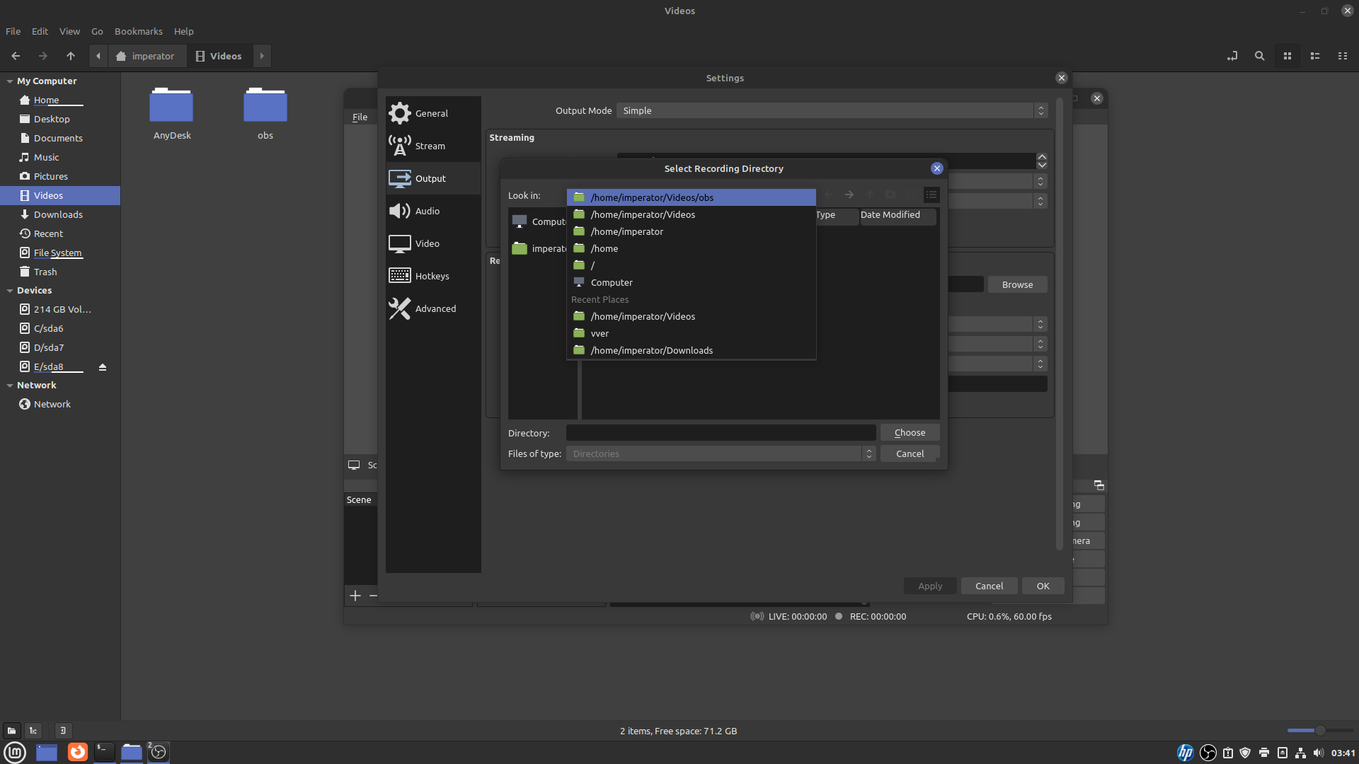1359x764 pixels.
Task: Select the Stream settings icon
Action: (400, 146)
